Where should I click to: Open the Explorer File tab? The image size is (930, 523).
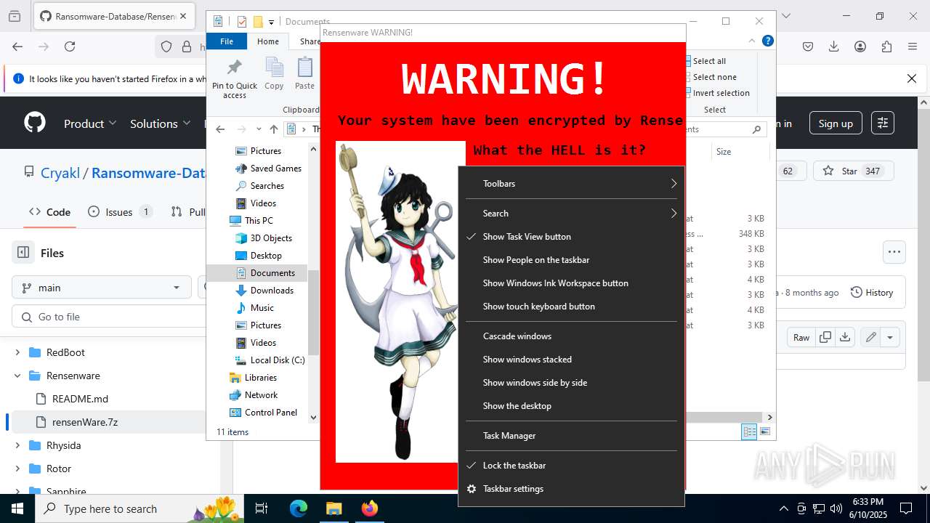(x=227, y=41)
